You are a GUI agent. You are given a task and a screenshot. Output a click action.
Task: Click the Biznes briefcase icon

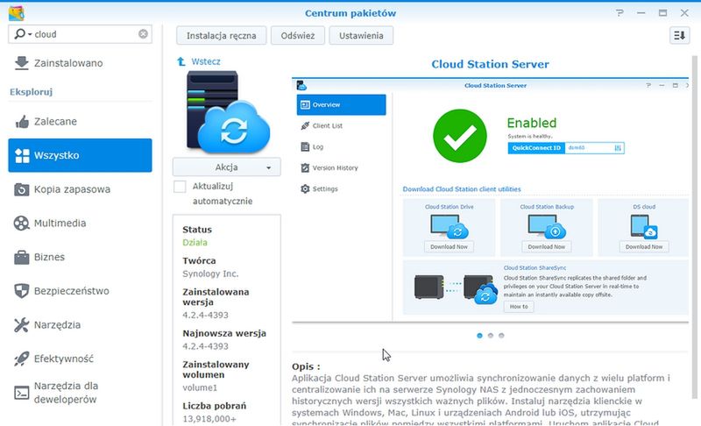point(21,257)
